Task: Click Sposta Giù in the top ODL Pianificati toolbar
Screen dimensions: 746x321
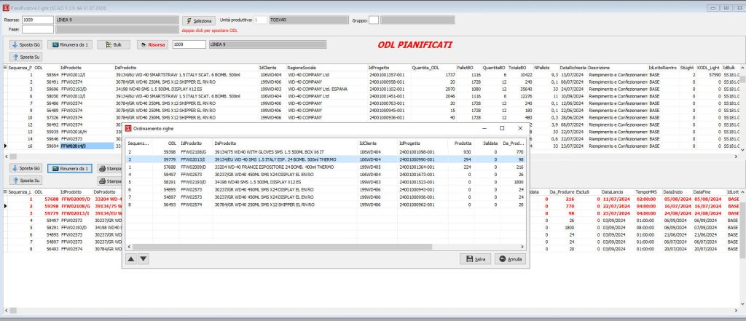Action: (x=25, y=44)
